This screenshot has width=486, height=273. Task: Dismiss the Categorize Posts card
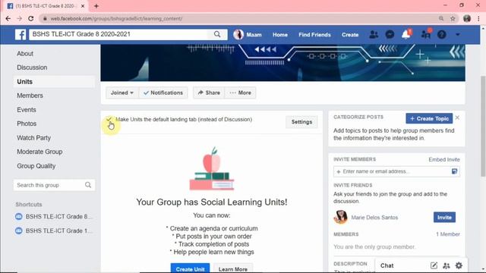(457, 118)
